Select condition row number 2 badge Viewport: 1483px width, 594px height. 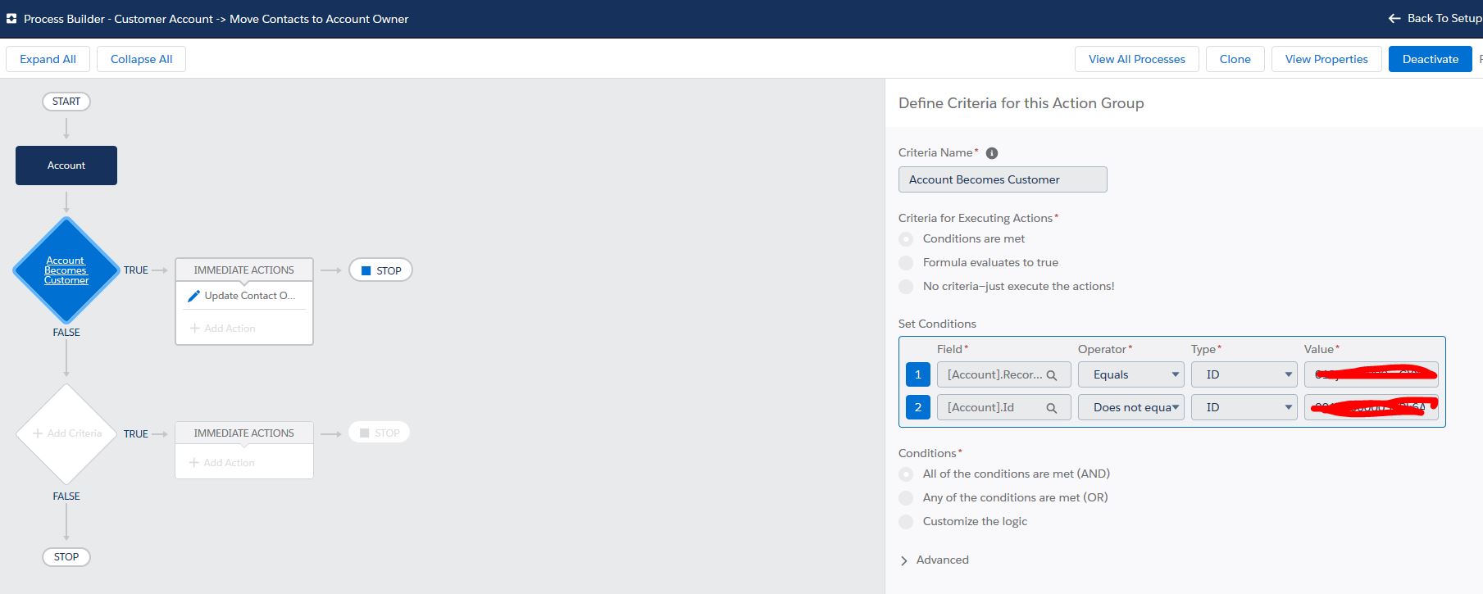(918, 407)
